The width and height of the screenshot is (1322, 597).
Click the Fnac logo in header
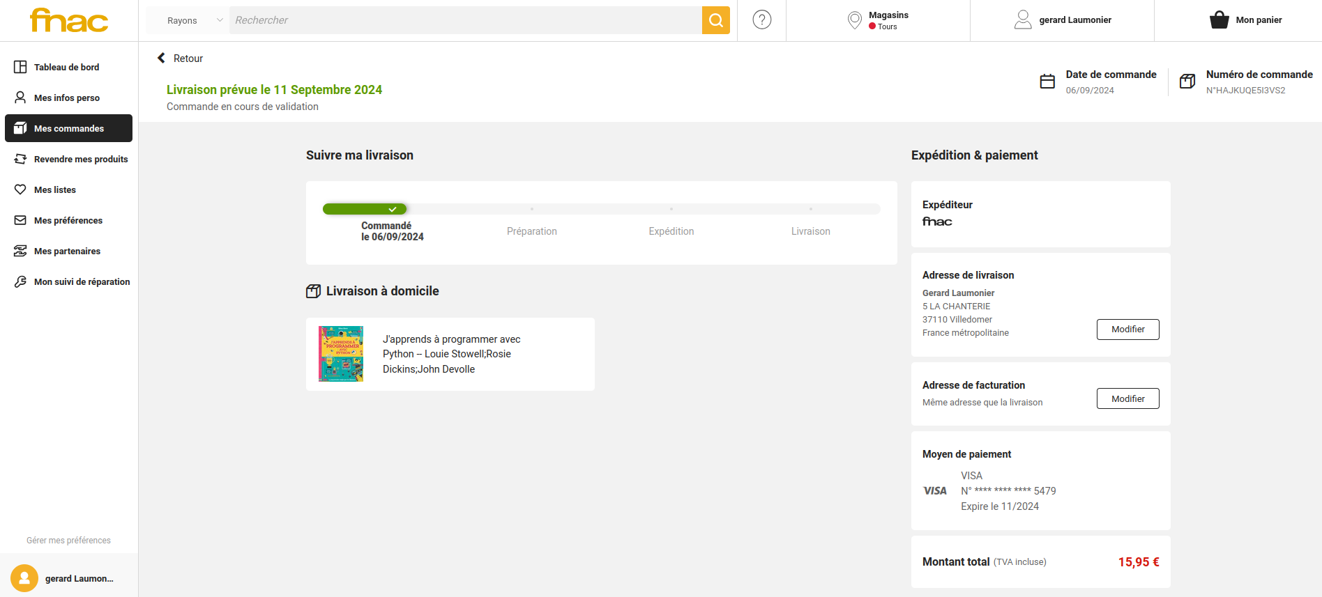[x=69, y=20]
